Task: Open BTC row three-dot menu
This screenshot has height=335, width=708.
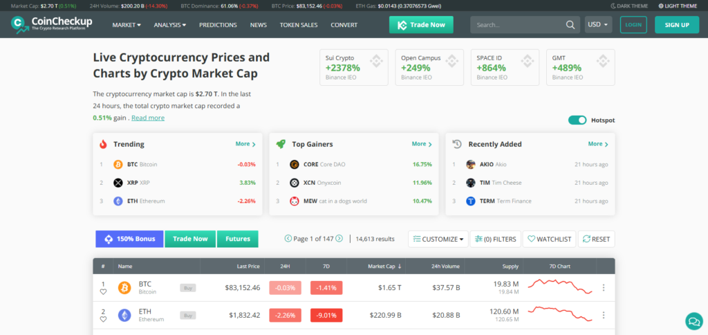Action: point(604,287)
